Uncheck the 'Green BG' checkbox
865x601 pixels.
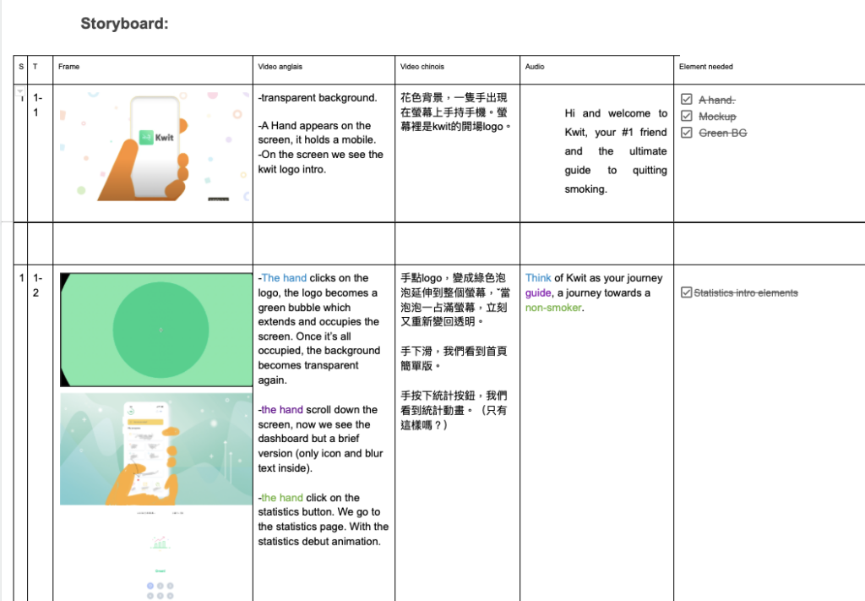(x=687, y=133)
